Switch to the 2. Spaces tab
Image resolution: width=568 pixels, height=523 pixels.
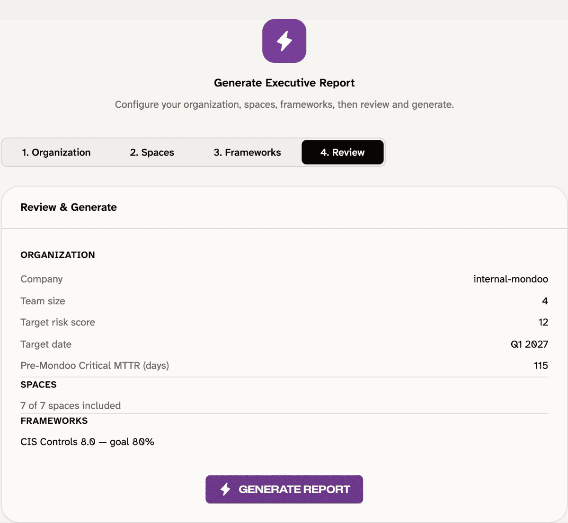[152, 152]
